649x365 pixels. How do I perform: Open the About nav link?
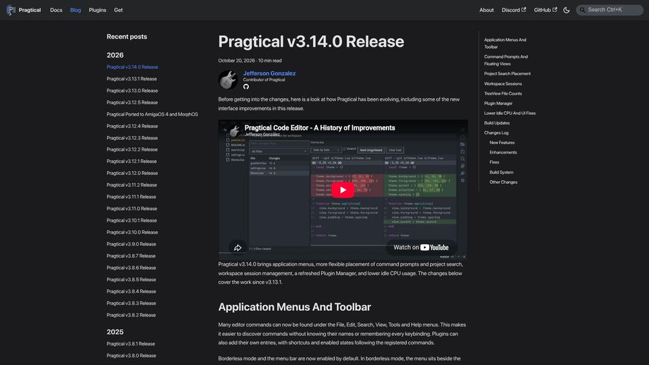tap(486, 10)
